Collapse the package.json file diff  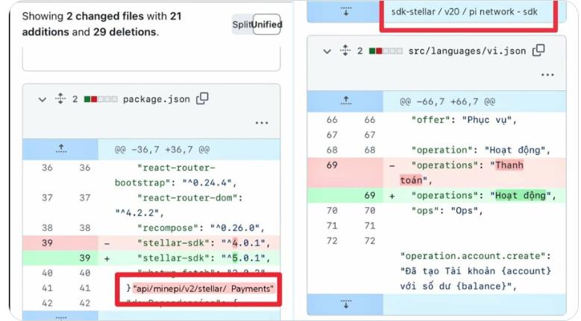coord(43,100)
